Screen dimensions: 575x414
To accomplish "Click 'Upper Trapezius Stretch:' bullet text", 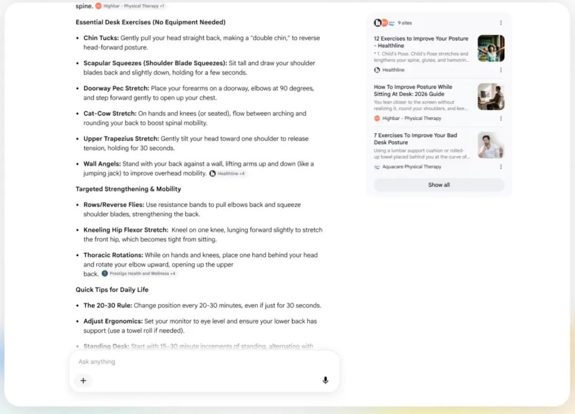I will (121, 139).
